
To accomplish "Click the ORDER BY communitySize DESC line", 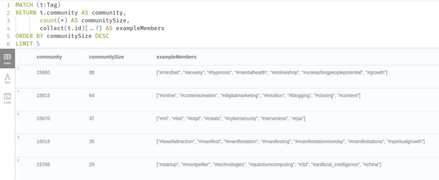I will click(62, 36).
